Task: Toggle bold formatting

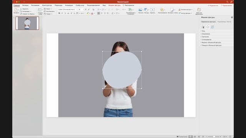Action: coord(59,13)
